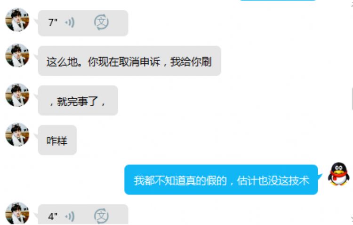
Task: Select the message 这么地。你现在取消申诉，我给你刷
Action: click(x=129, y=61)
